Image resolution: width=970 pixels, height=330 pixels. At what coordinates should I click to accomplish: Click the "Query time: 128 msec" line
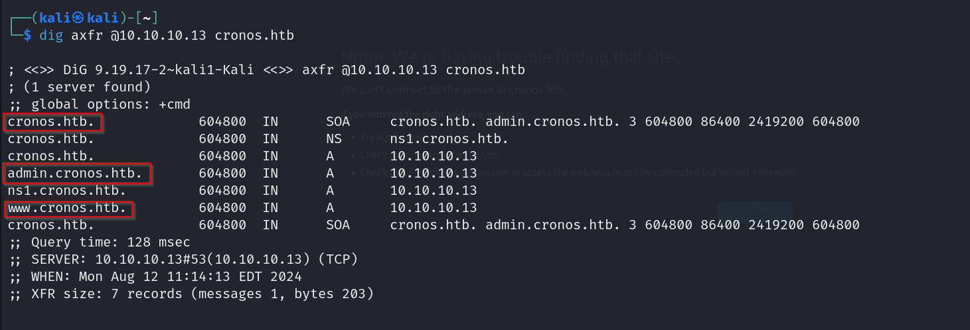pos(100,243)
